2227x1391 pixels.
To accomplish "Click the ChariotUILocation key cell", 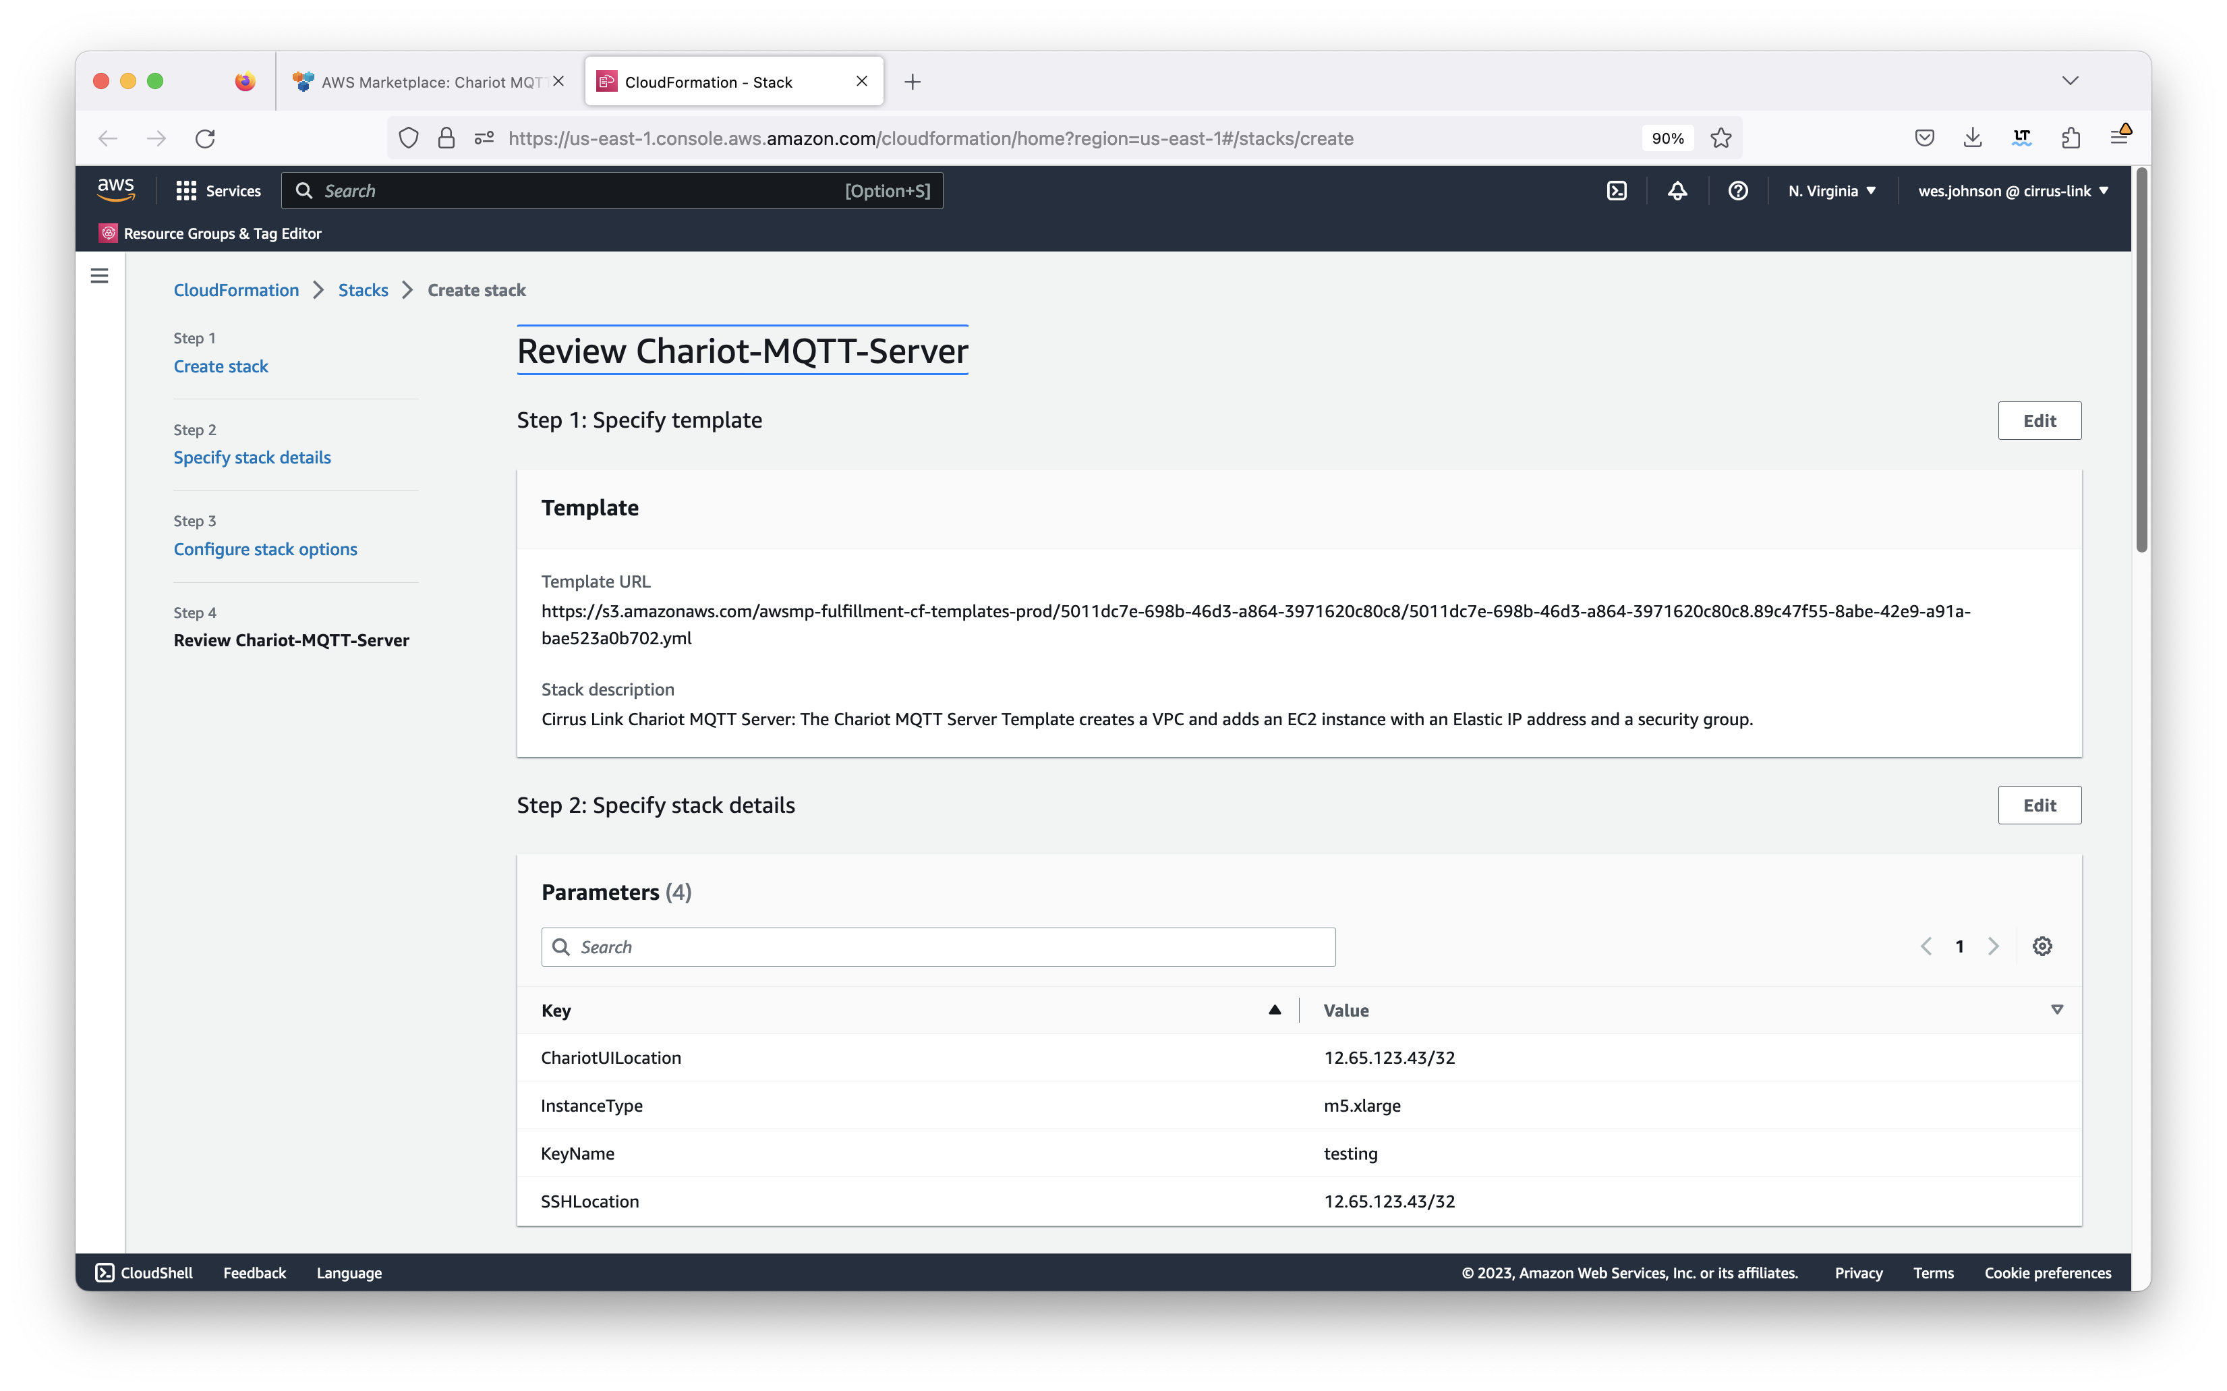I will pos(610,1057).
